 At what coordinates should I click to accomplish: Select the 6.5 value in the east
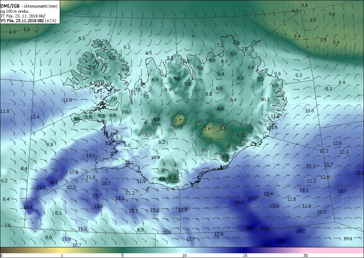[275, 86]
